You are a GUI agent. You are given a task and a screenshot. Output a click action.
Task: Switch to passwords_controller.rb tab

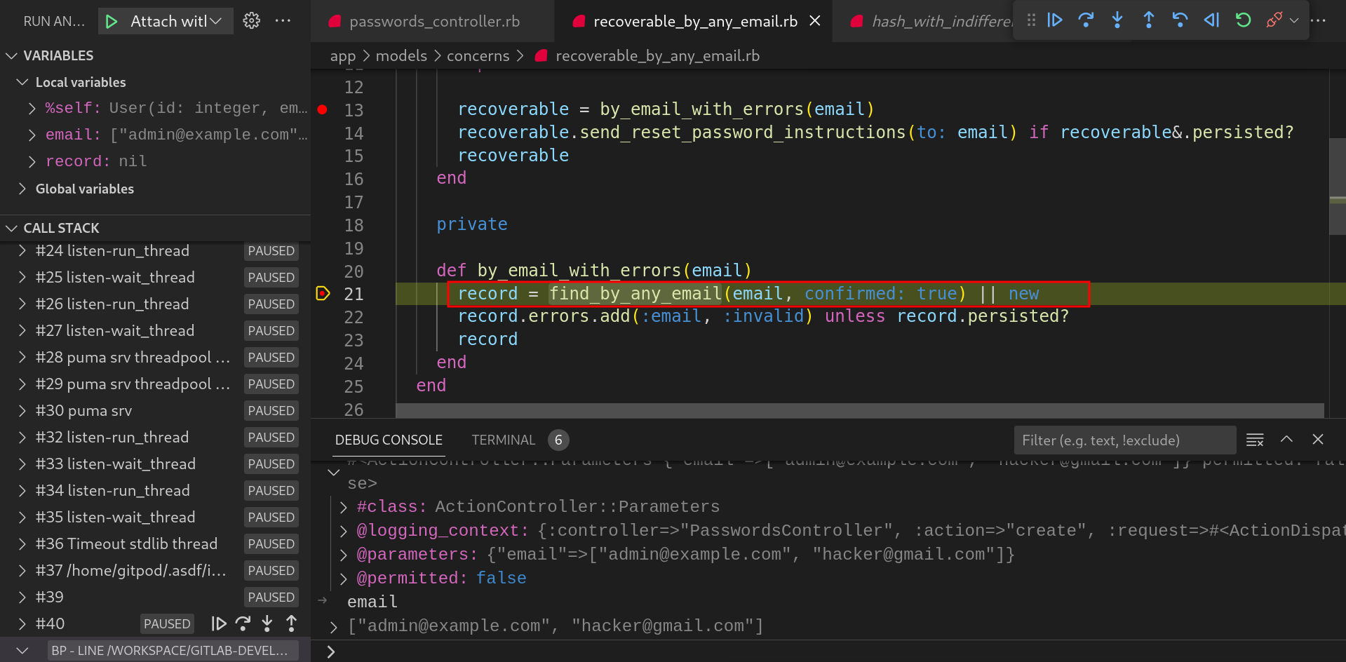tap(432, 21)
